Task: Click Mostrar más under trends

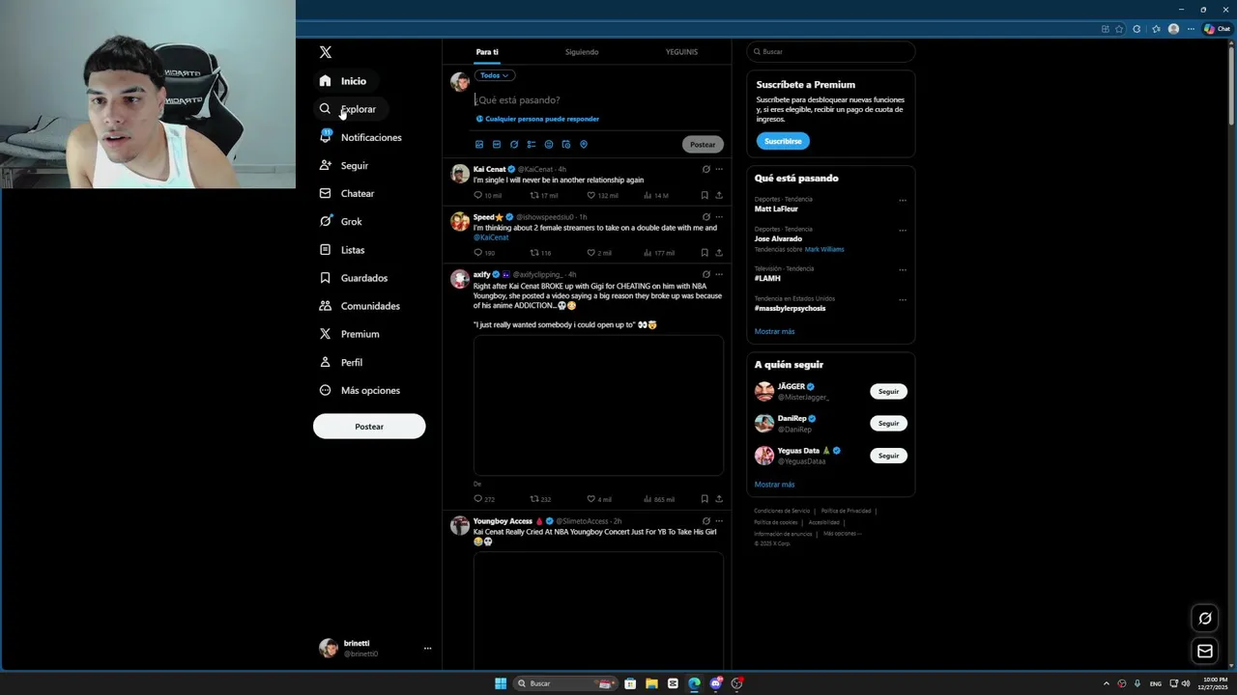Action: (x=774, y=332)
